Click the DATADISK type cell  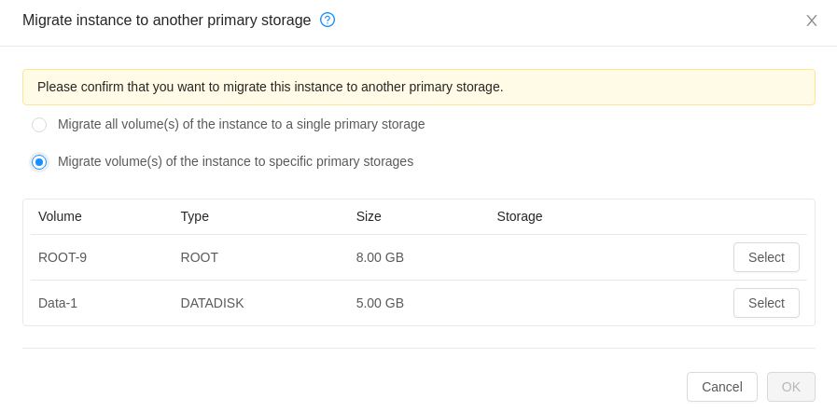(x=212, y=303)
